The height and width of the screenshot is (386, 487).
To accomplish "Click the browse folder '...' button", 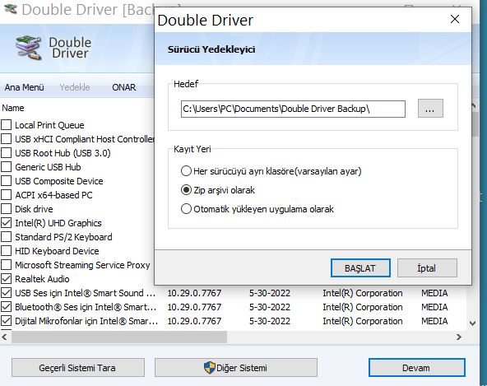I will (x=430, y=109).
